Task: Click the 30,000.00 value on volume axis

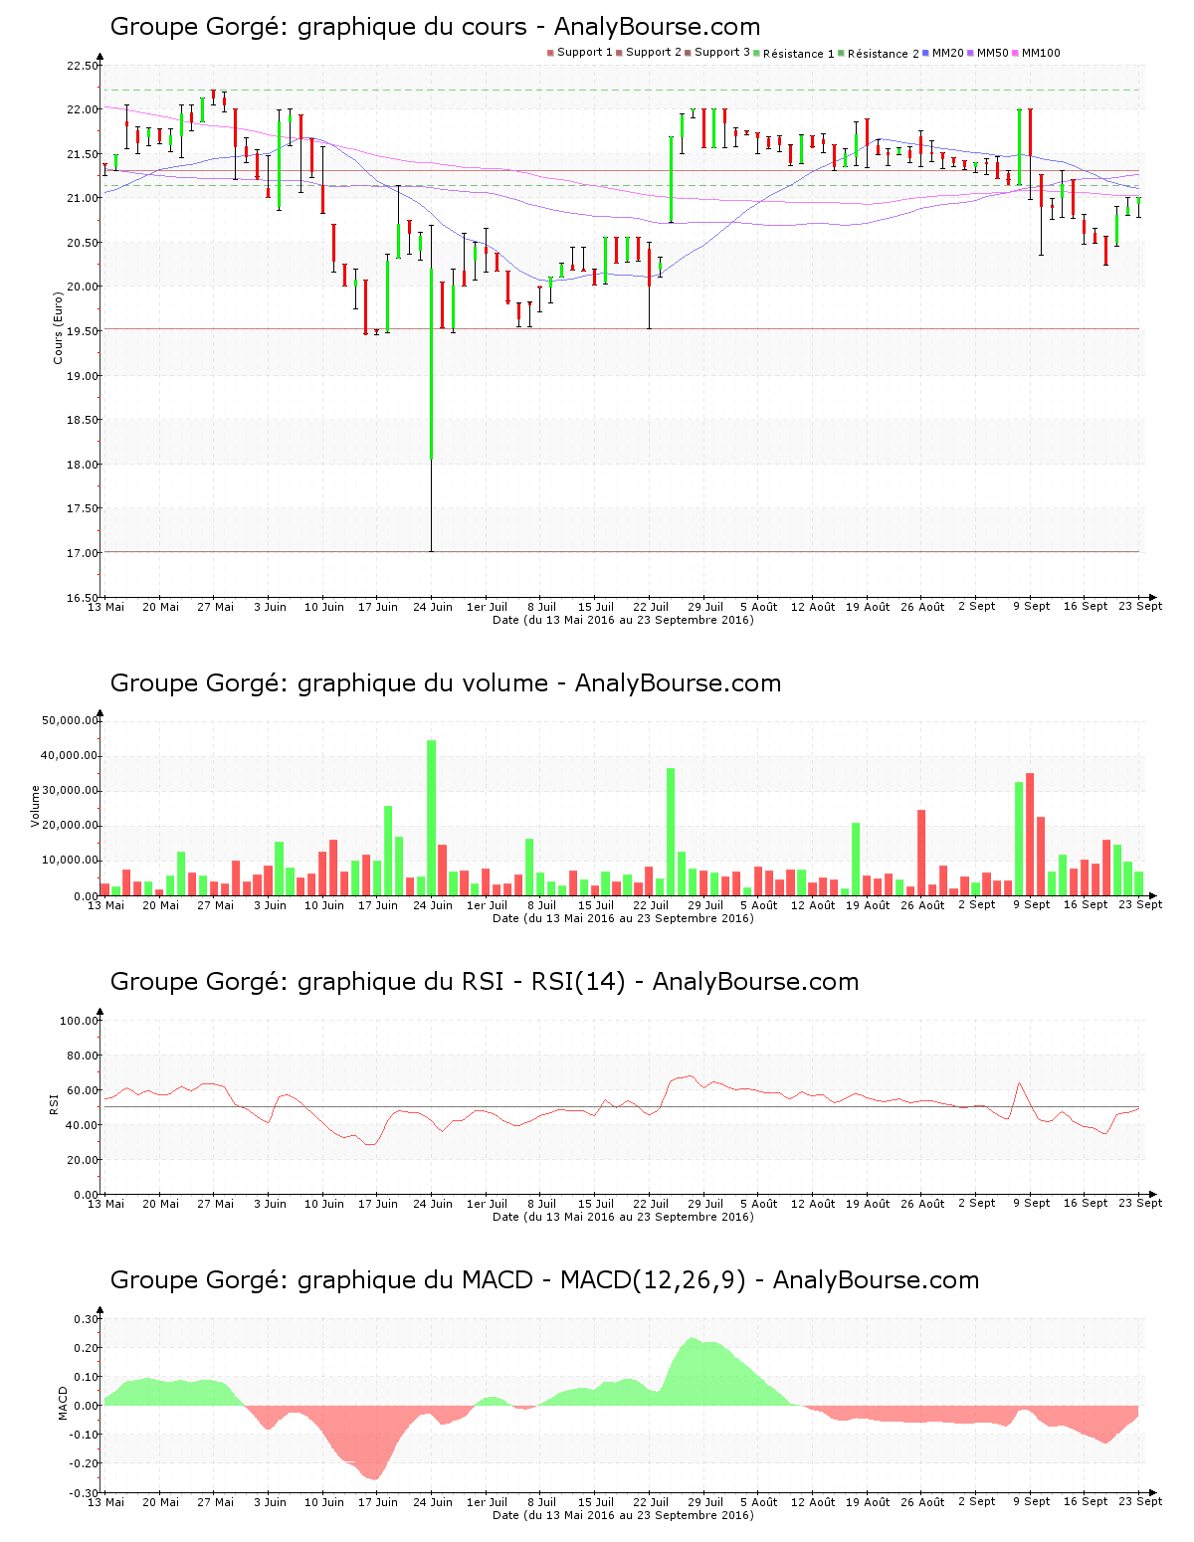Action: (x=70, y=791)
